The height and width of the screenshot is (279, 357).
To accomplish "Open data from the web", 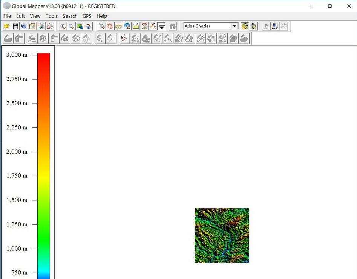I will [x=23, y=26].
